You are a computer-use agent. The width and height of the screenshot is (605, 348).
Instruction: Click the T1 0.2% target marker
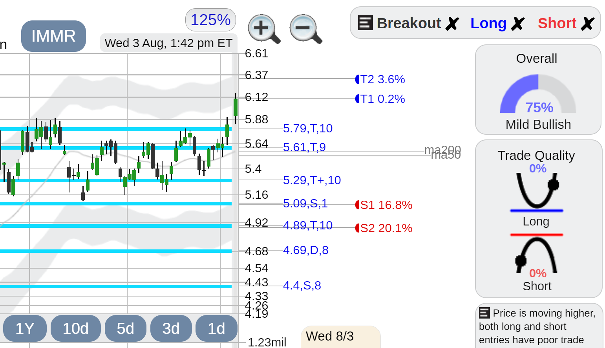point(380,99)
